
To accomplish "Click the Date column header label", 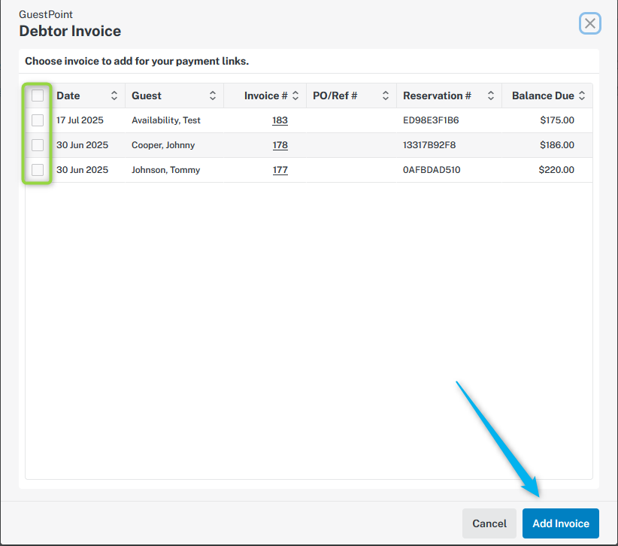I will [x=68, y=96].
